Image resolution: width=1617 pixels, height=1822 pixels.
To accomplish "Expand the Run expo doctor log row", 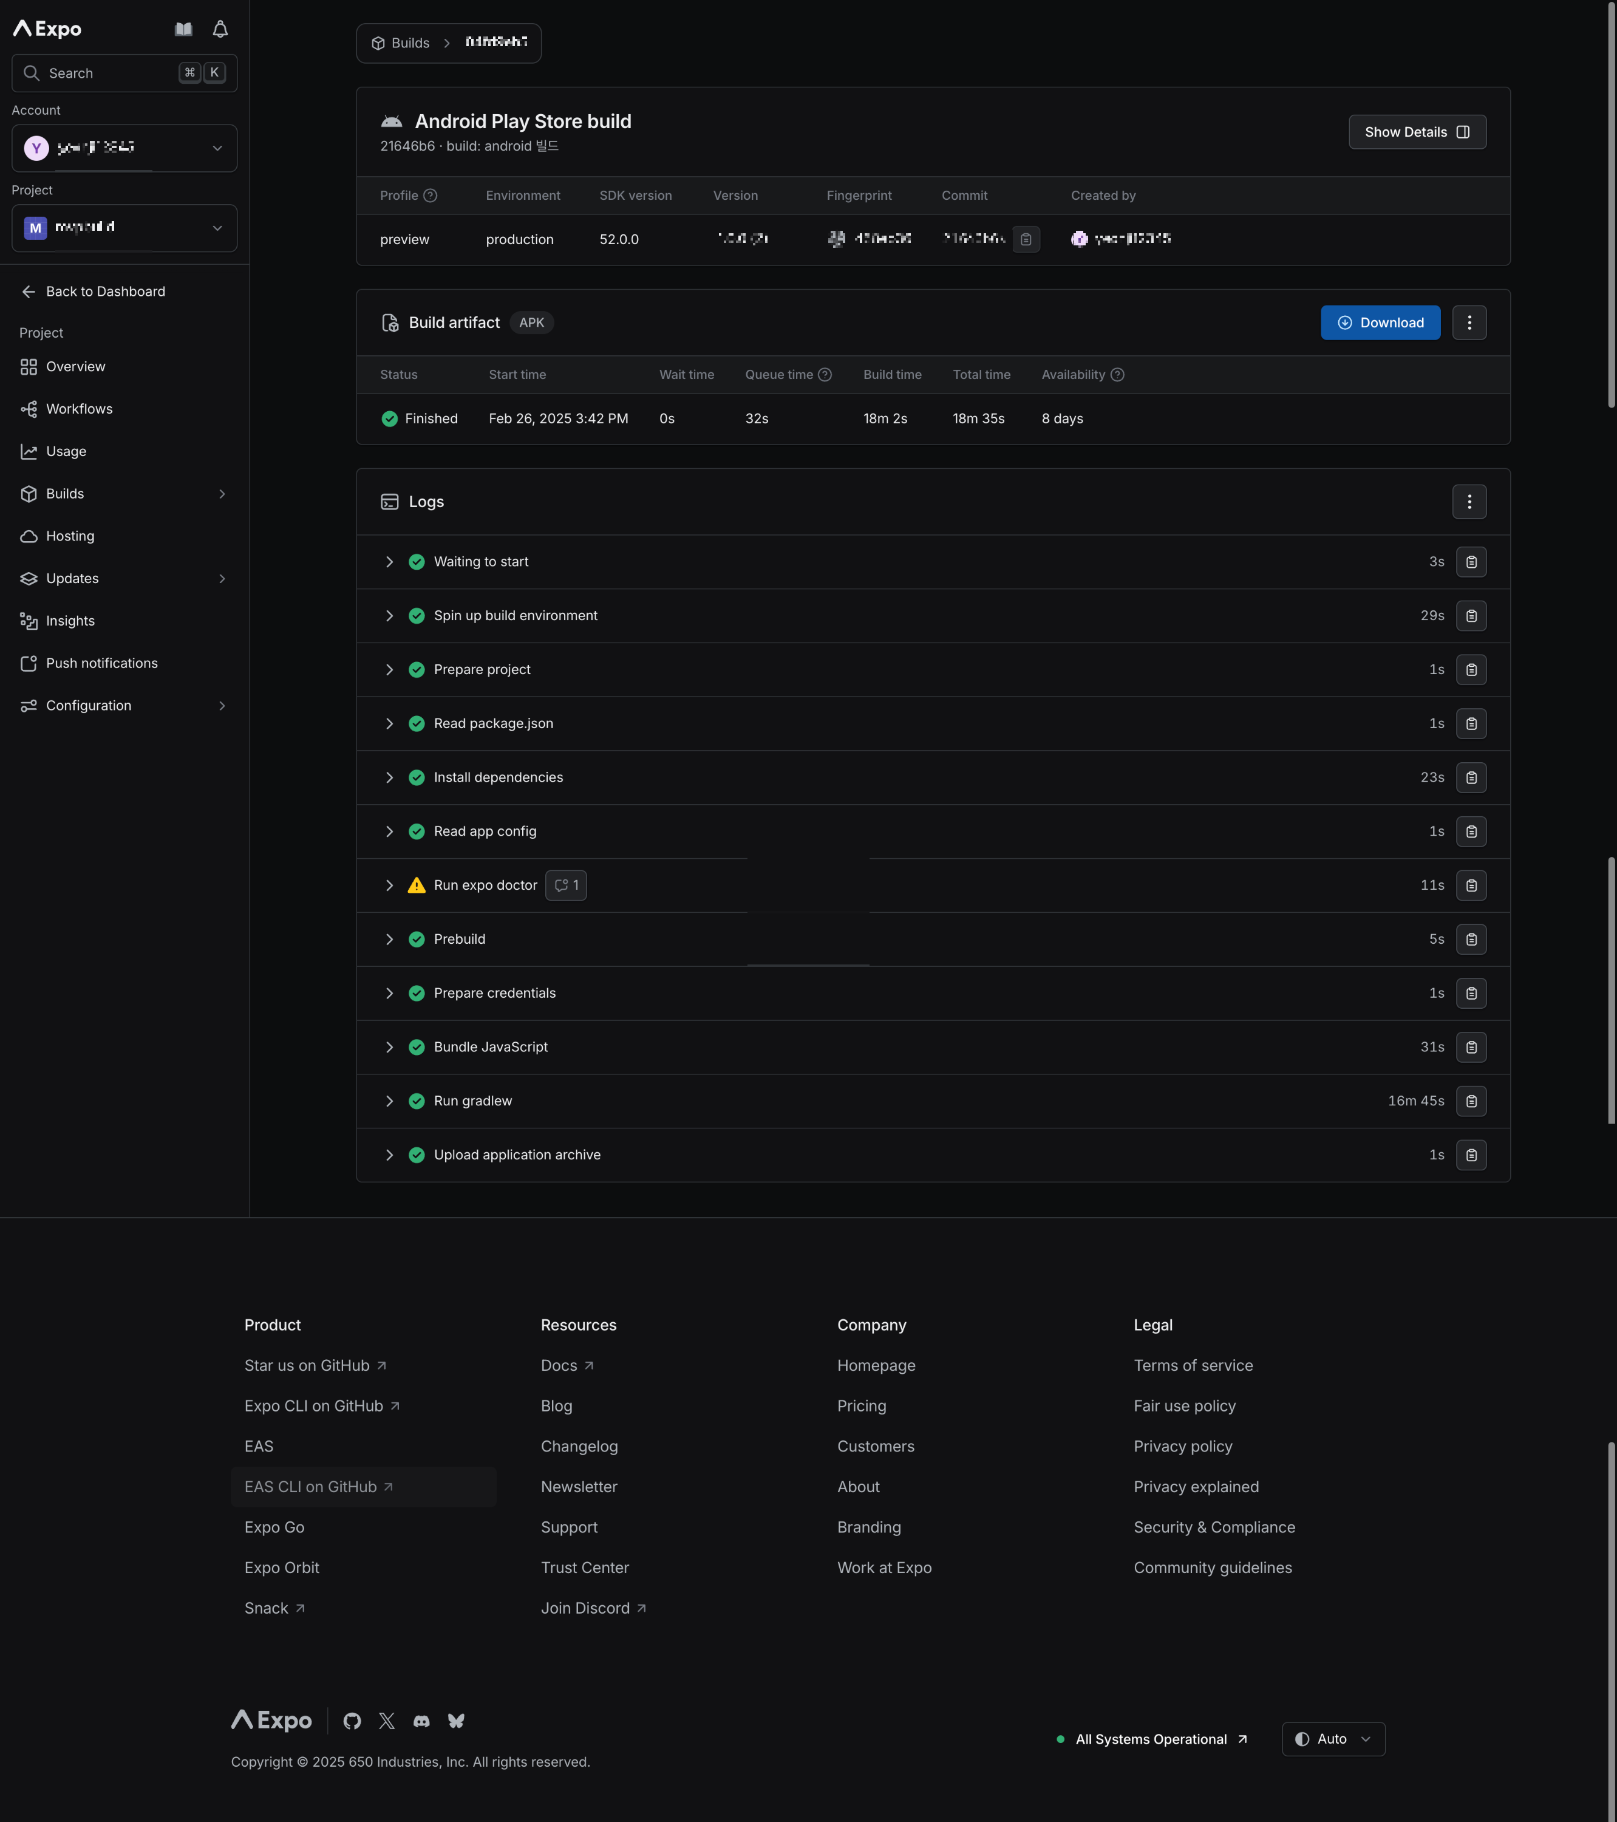I will pos(390,885).
